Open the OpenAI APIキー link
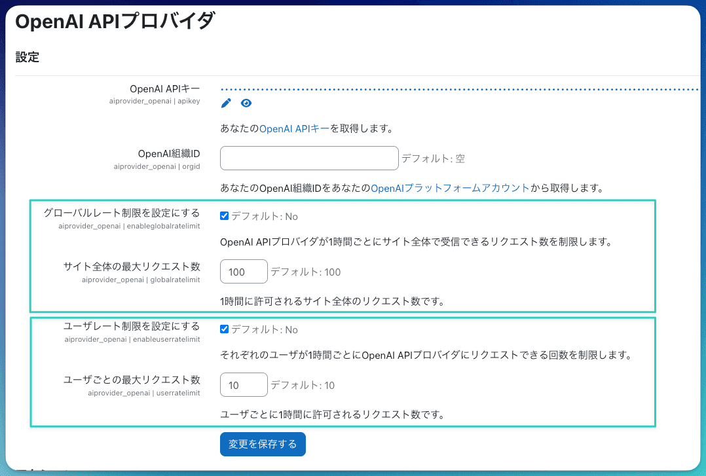 (295, 129)
